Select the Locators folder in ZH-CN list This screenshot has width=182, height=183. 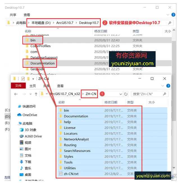pos(112,134)
